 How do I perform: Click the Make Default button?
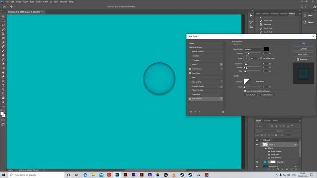tap(250, 95)
